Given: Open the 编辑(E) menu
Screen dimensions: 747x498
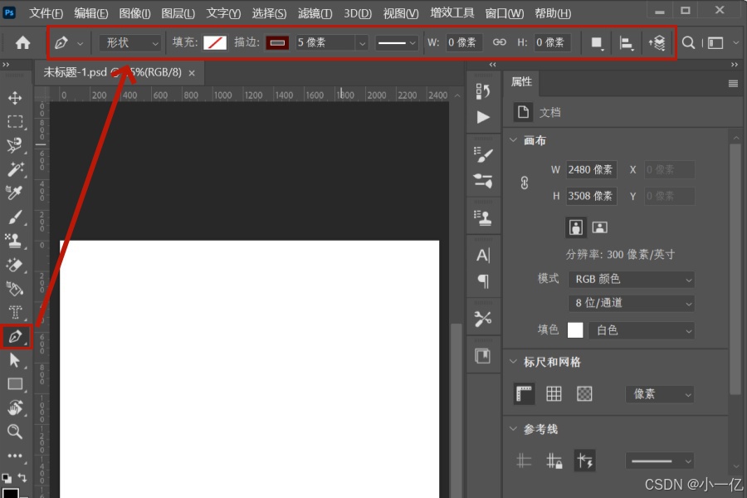Looking at the screenshot, I should click(90, 13).
